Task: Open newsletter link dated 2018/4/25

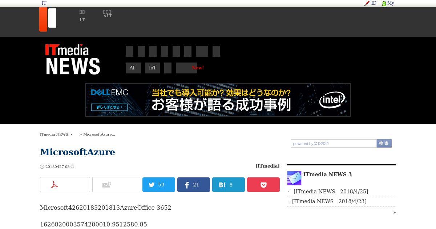Action: (331, 192)
